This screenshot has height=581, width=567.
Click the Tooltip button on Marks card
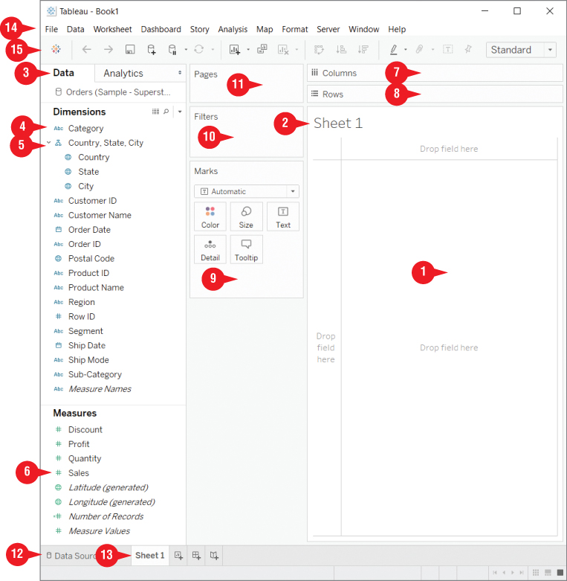(246, 250)
